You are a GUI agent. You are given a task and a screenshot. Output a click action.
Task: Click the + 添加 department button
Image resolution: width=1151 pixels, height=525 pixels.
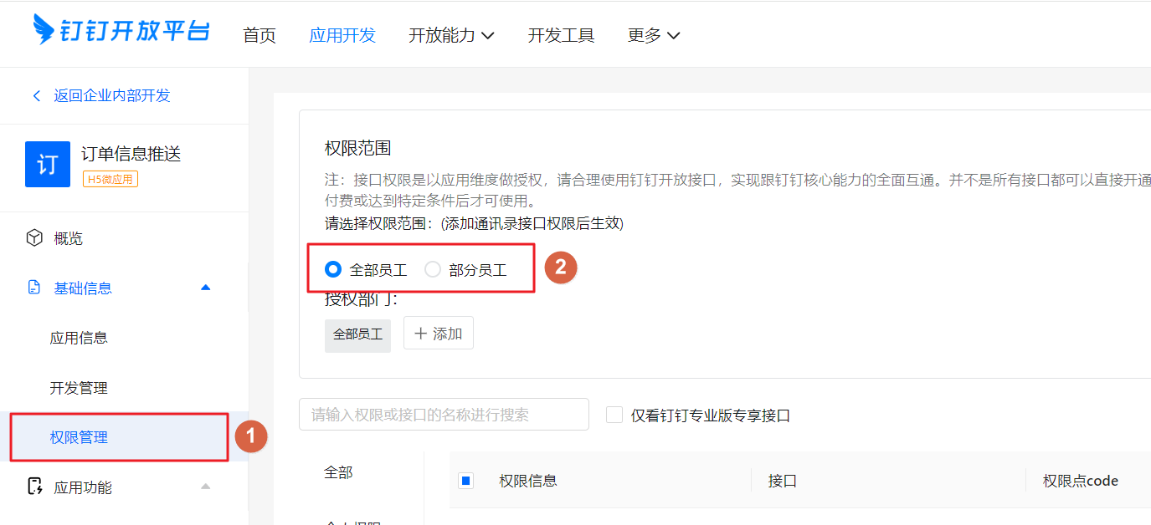coord(439,334)
